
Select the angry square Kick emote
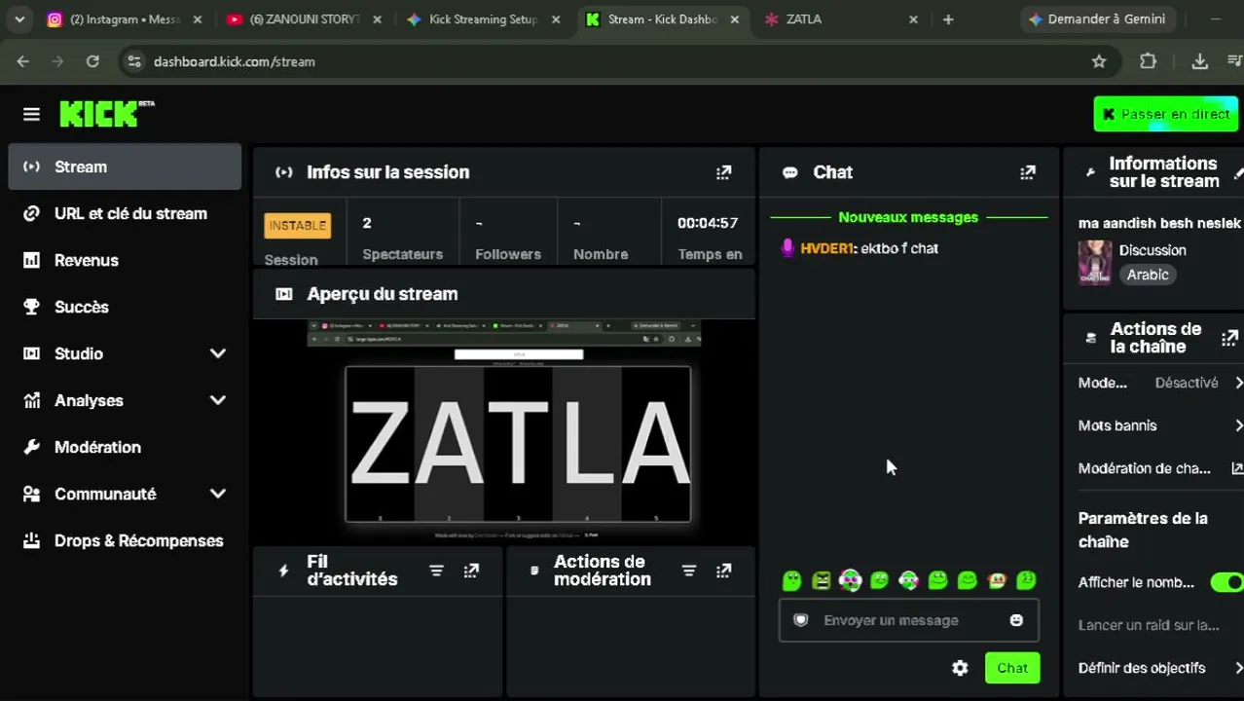[x=821, y=580]
